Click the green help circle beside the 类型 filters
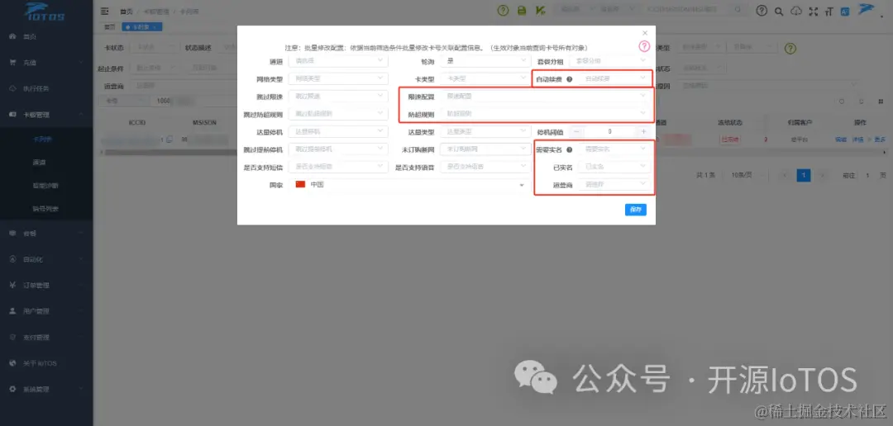This screenshot has width=893, height=426. tap(790, 49)
